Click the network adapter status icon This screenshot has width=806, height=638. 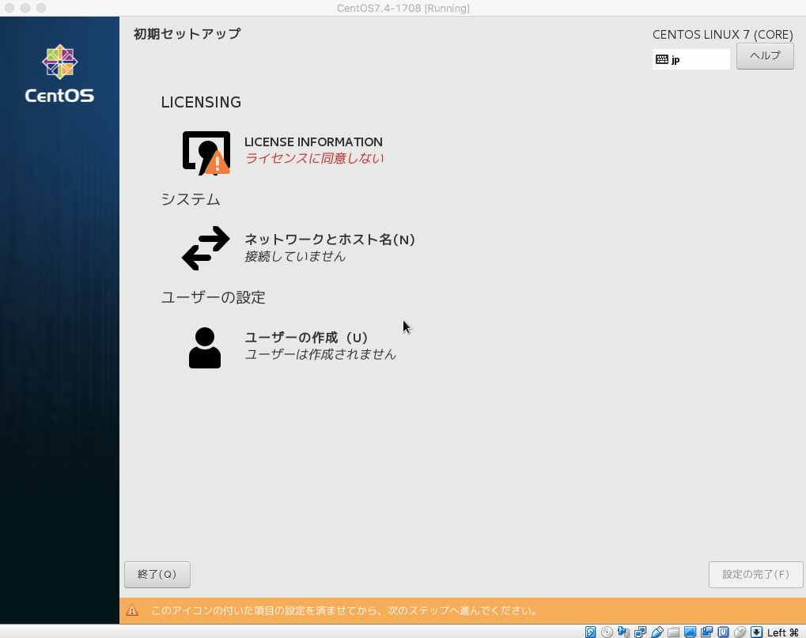640,632
